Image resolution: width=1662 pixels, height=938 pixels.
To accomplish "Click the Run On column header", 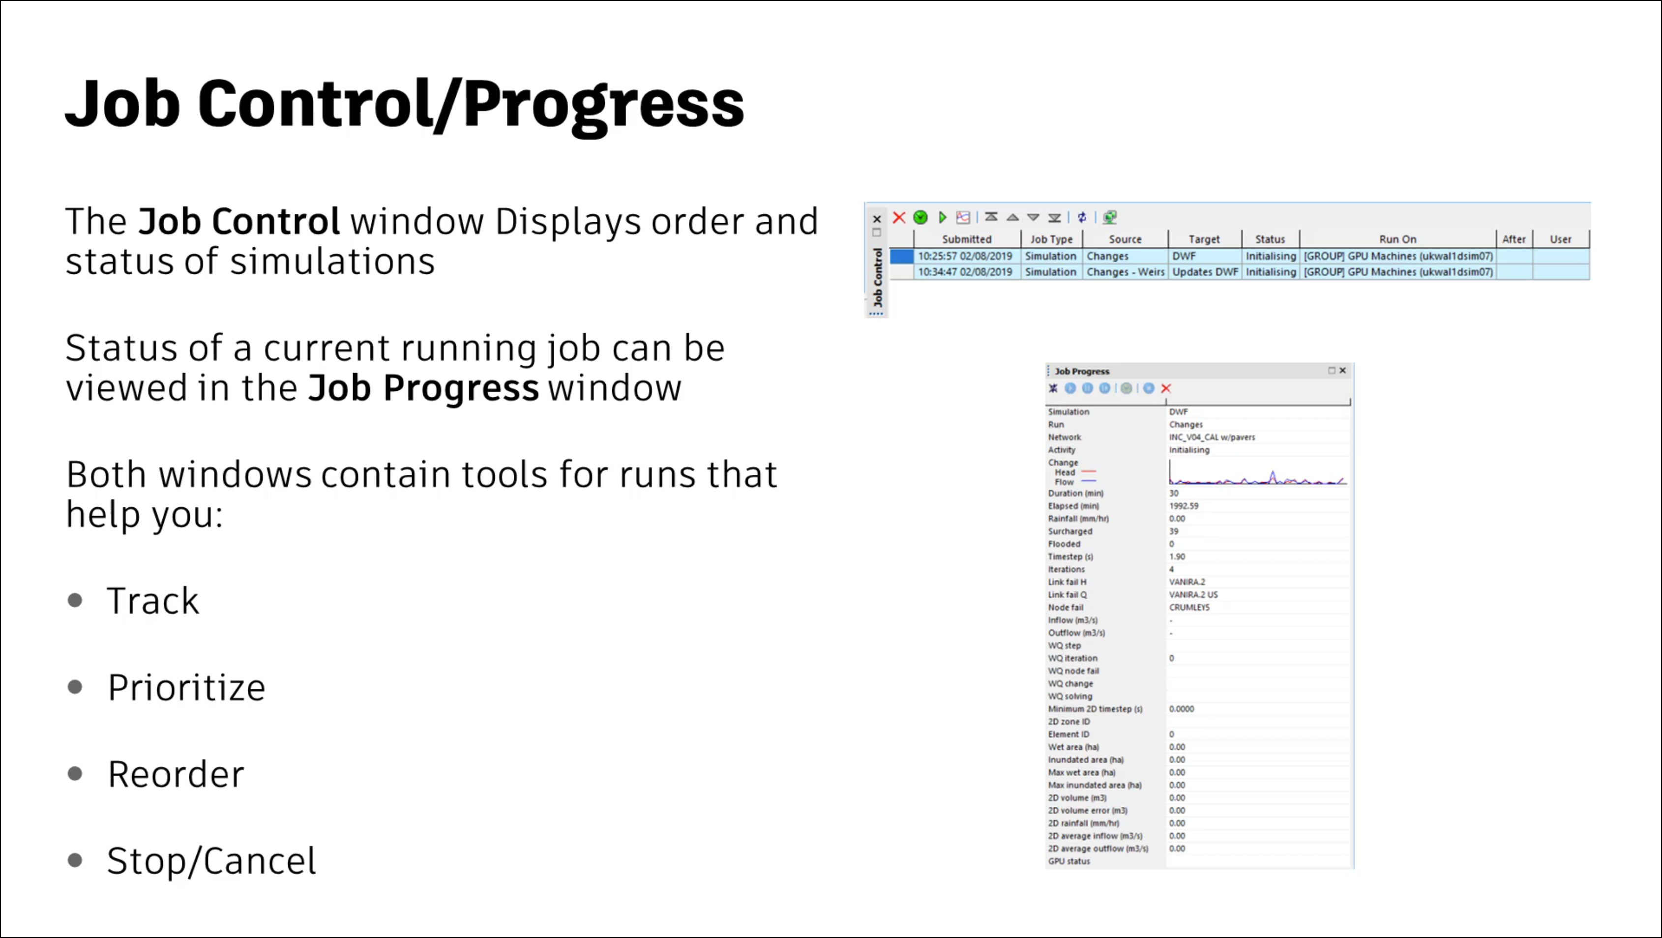I will tap(1397, 239).
